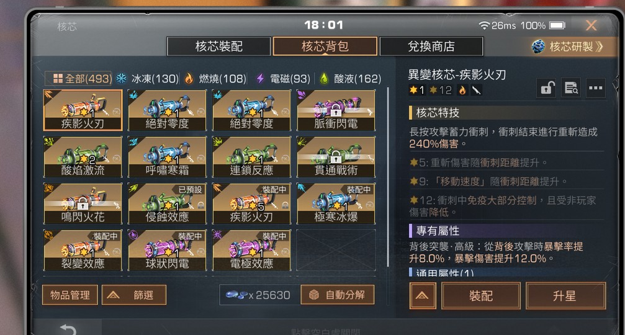
Task: Expand the partially hidden 通用屬性 section
Action: (441, 273)
